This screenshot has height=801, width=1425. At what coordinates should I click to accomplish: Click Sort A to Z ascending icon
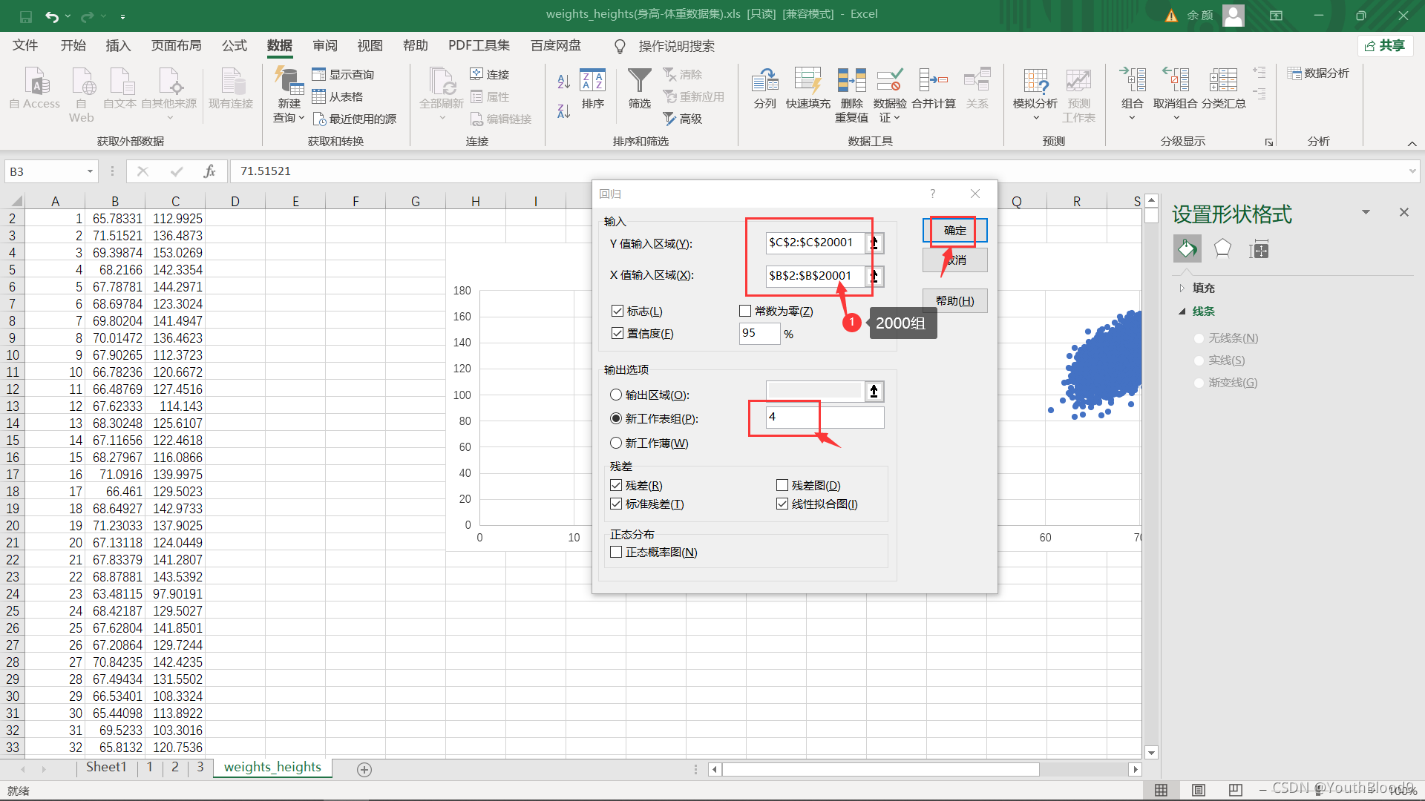pyautogui.click(x=563, y=81)
